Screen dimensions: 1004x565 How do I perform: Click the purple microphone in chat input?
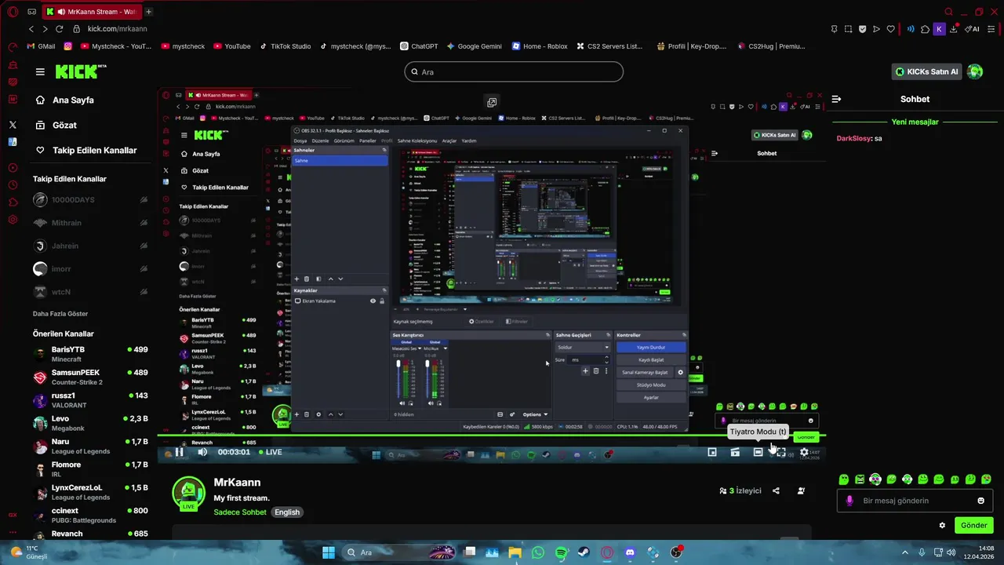[849, 501]
